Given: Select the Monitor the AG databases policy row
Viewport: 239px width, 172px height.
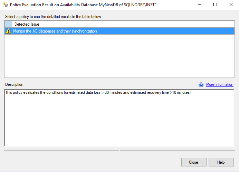Looking at the screenshot, I should [x=55, y=31].
